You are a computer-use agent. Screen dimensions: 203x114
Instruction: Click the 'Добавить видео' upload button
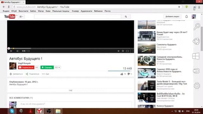click(x=172, y=16)
